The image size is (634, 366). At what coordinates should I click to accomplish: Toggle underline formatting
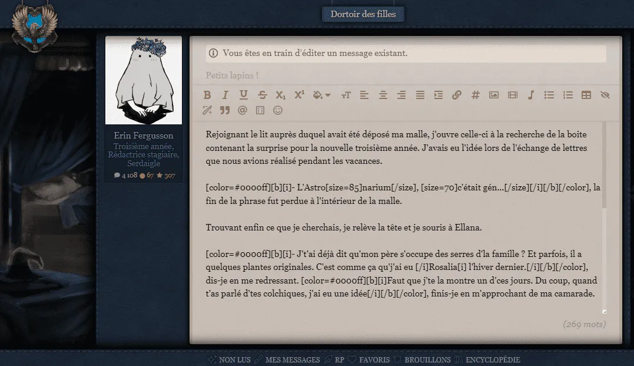tap(243, 95)
